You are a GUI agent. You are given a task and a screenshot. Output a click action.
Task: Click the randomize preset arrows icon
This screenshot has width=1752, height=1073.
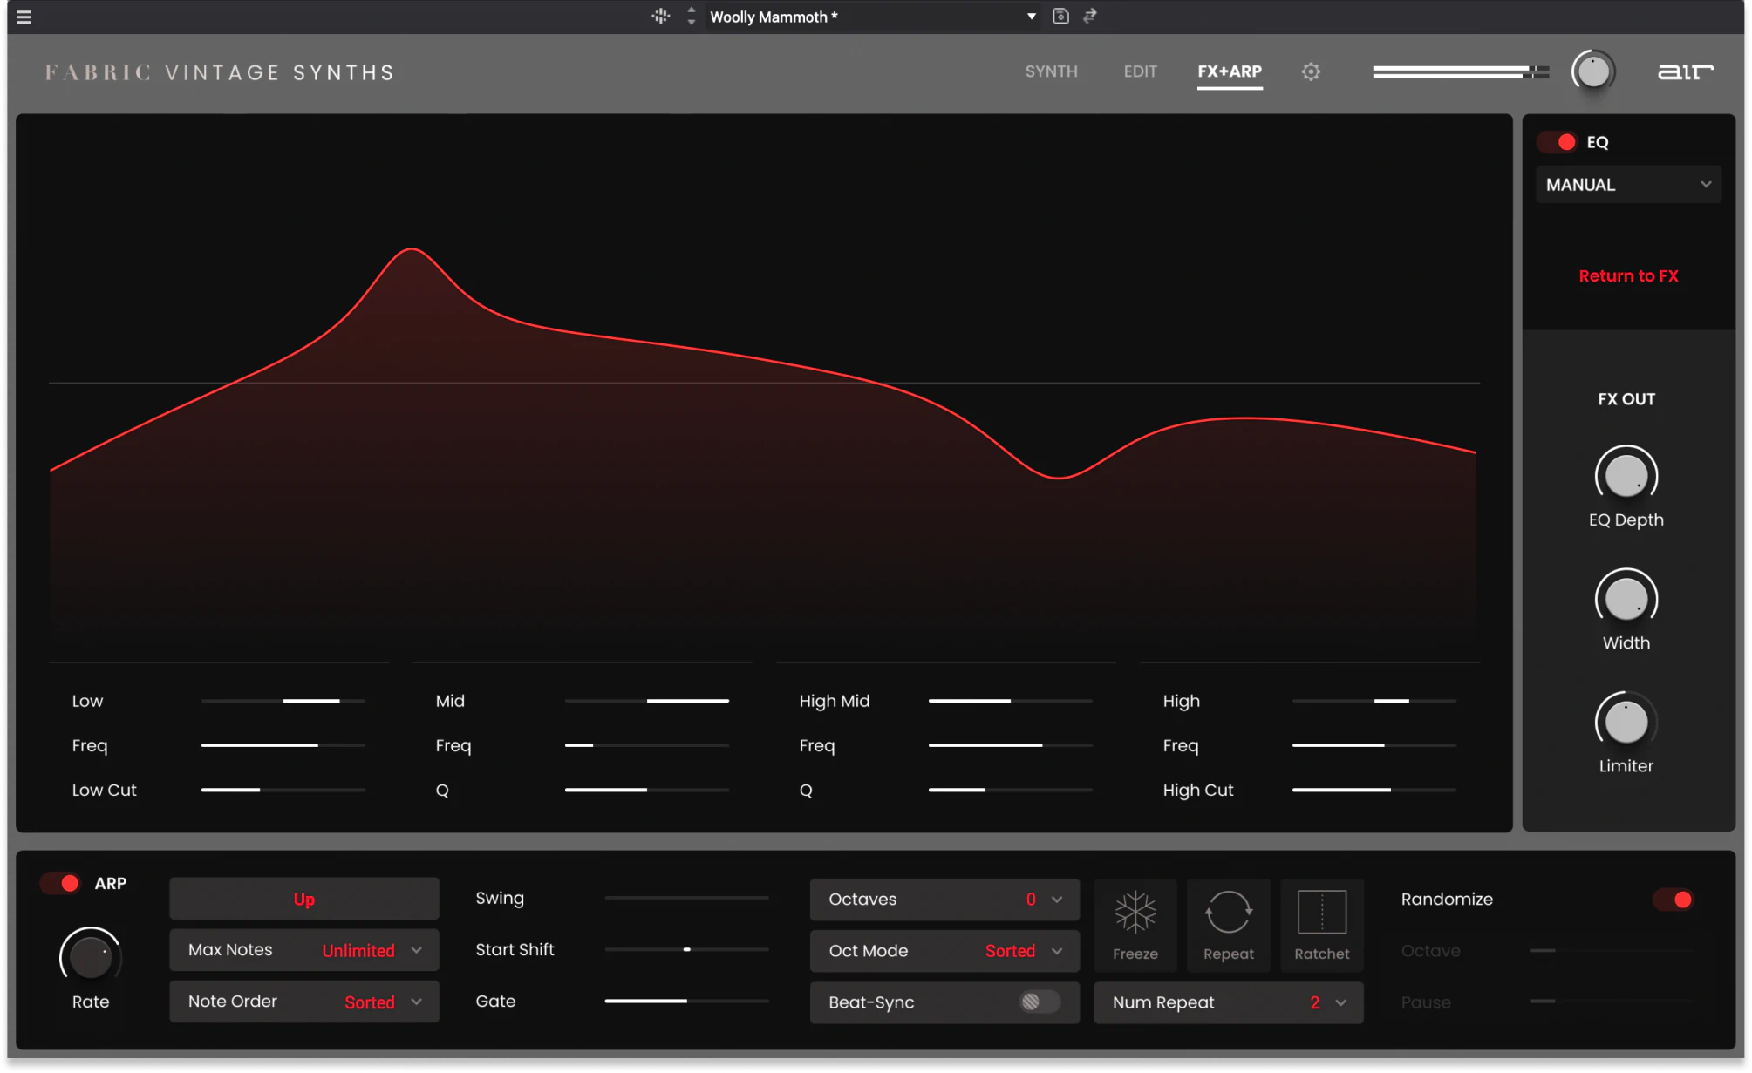(1090, 17)
